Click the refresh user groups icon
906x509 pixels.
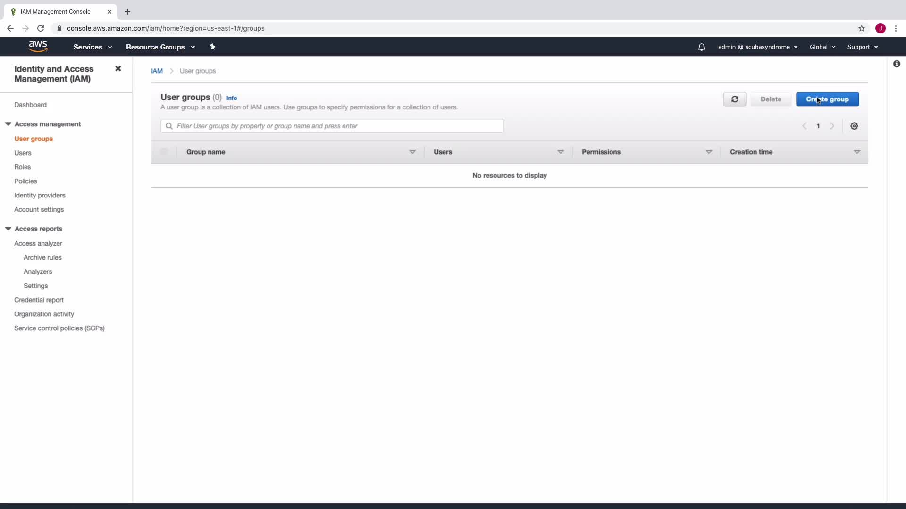click(x=735, y=99)
